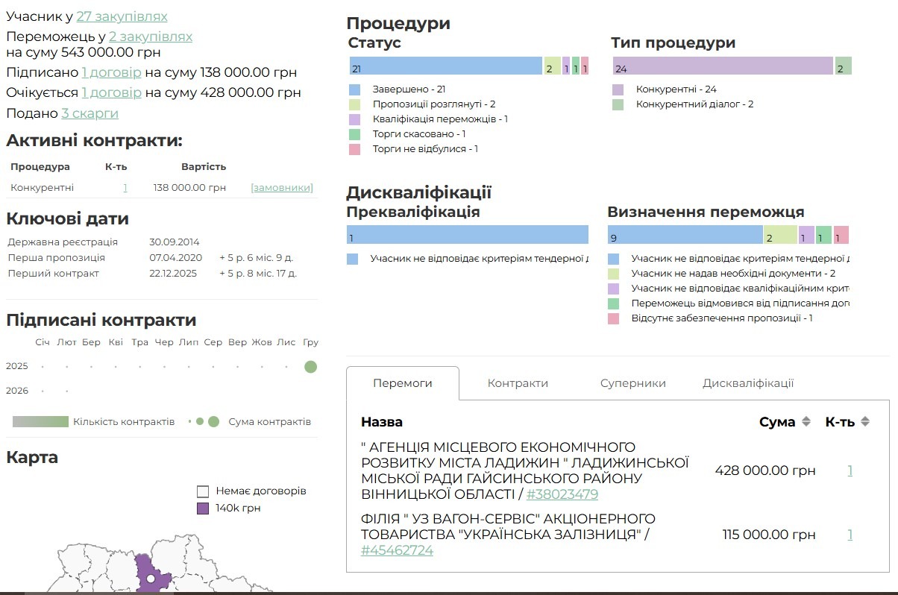Click the замовники link in active contracts
This screenshot has width=898, height=595.
pos(281,188)
